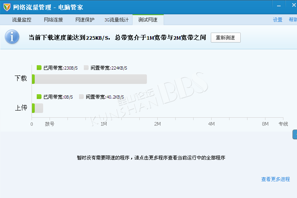Screen dimensions: 297x198
Task: Switch to the 流量监控 tab
Action: point(22,20)
